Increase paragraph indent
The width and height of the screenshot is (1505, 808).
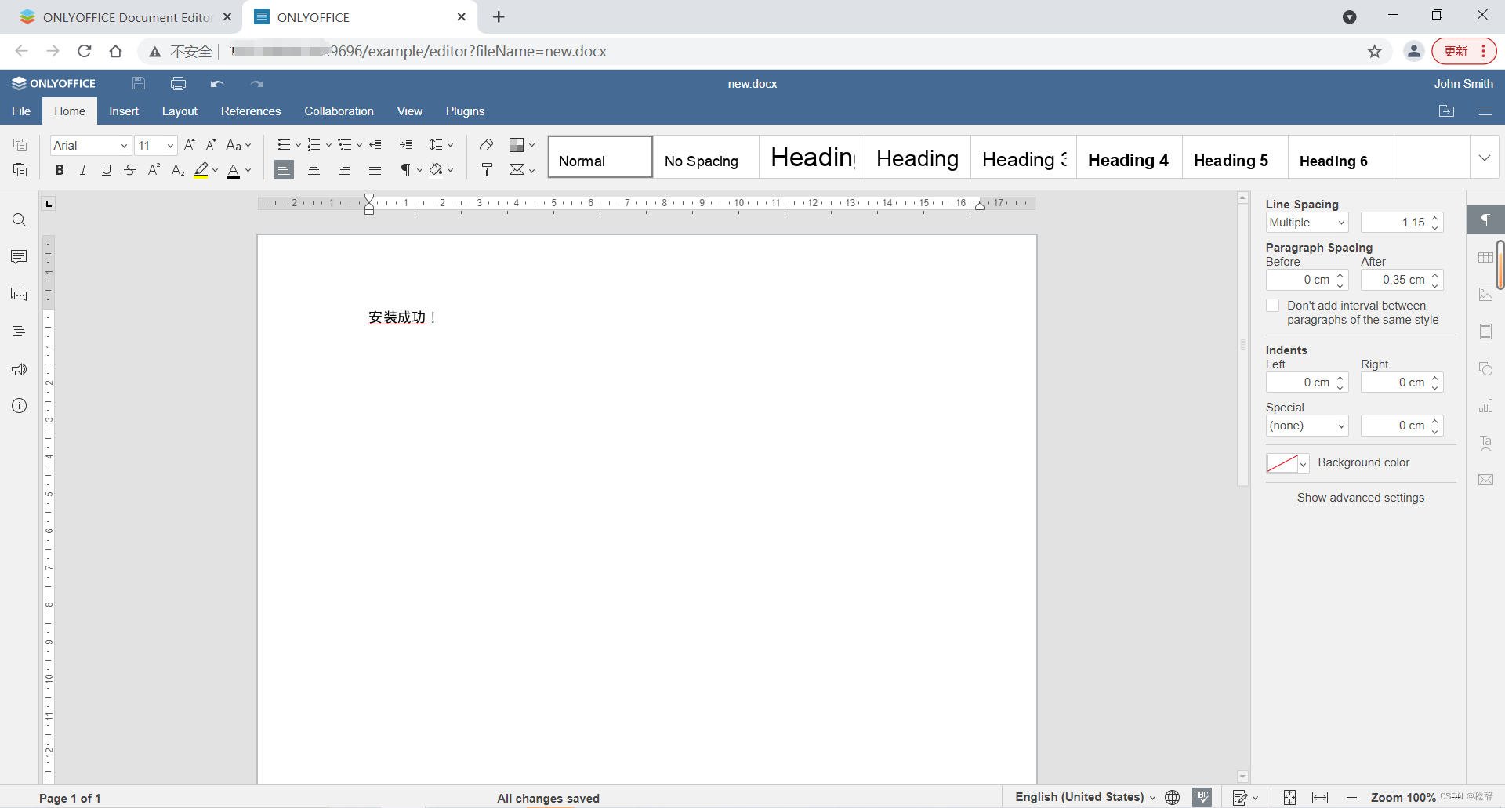click(x=405, y=145)
